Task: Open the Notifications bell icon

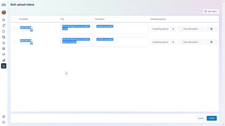Action: [4, 26]
